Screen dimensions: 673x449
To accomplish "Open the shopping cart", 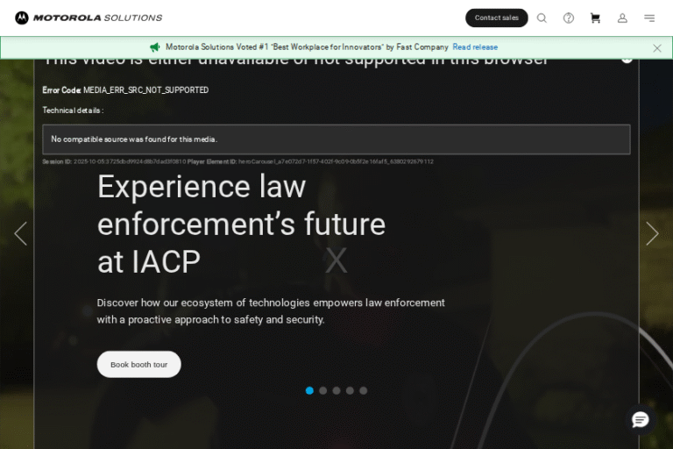I will [595, 18].
